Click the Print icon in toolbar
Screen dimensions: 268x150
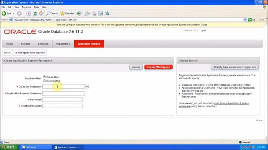pos(94,13)
